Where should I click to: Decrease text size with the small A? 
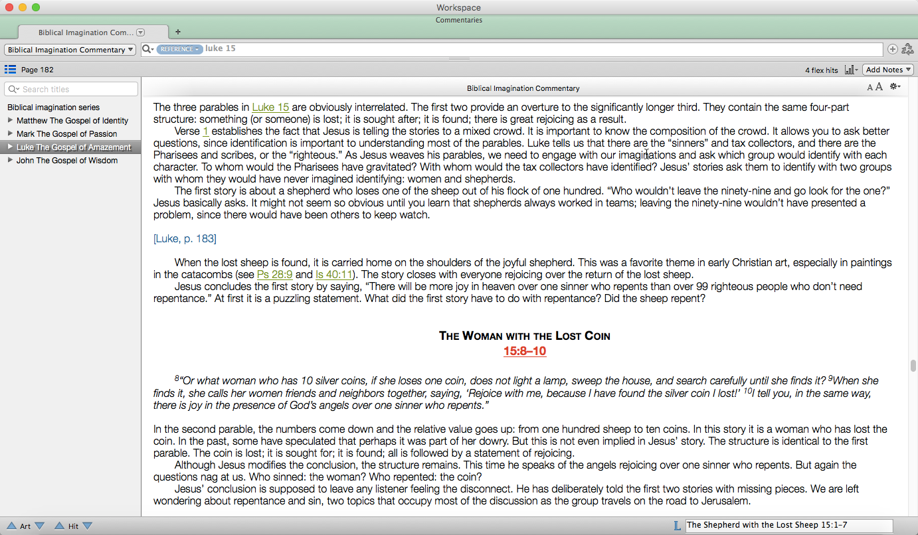coord(870,88)
